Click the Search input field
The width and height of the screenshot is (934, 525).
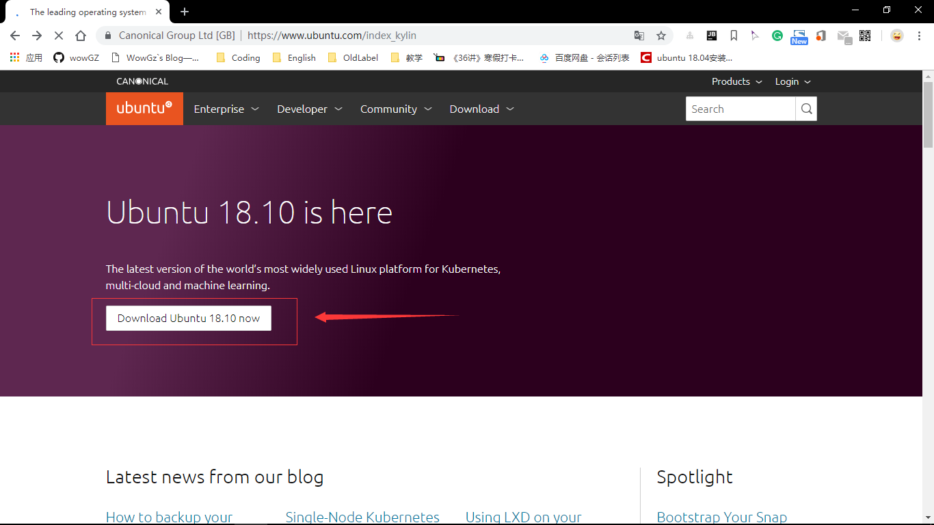click(740, 109)
